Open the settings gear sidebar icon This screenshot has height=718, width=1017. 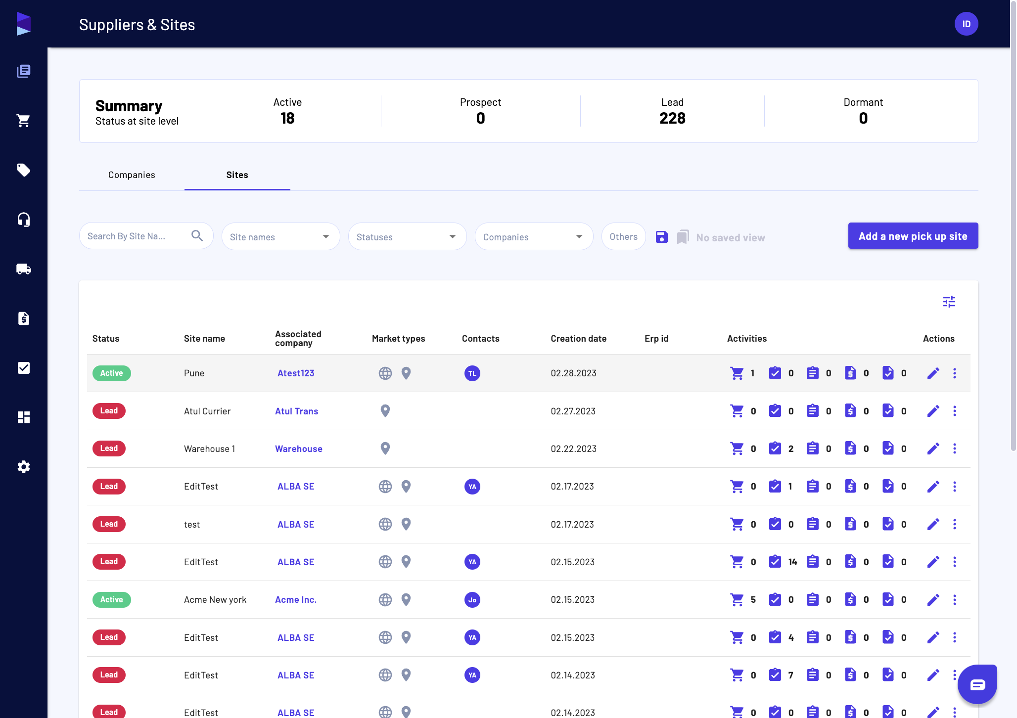(23, 467)
